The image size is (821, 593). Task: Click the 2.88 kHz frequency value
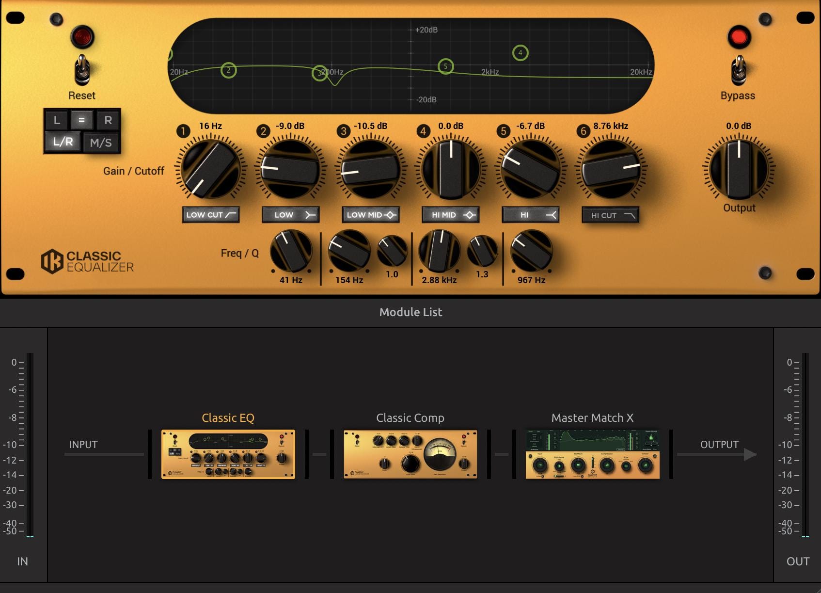(x=439, y=280)
